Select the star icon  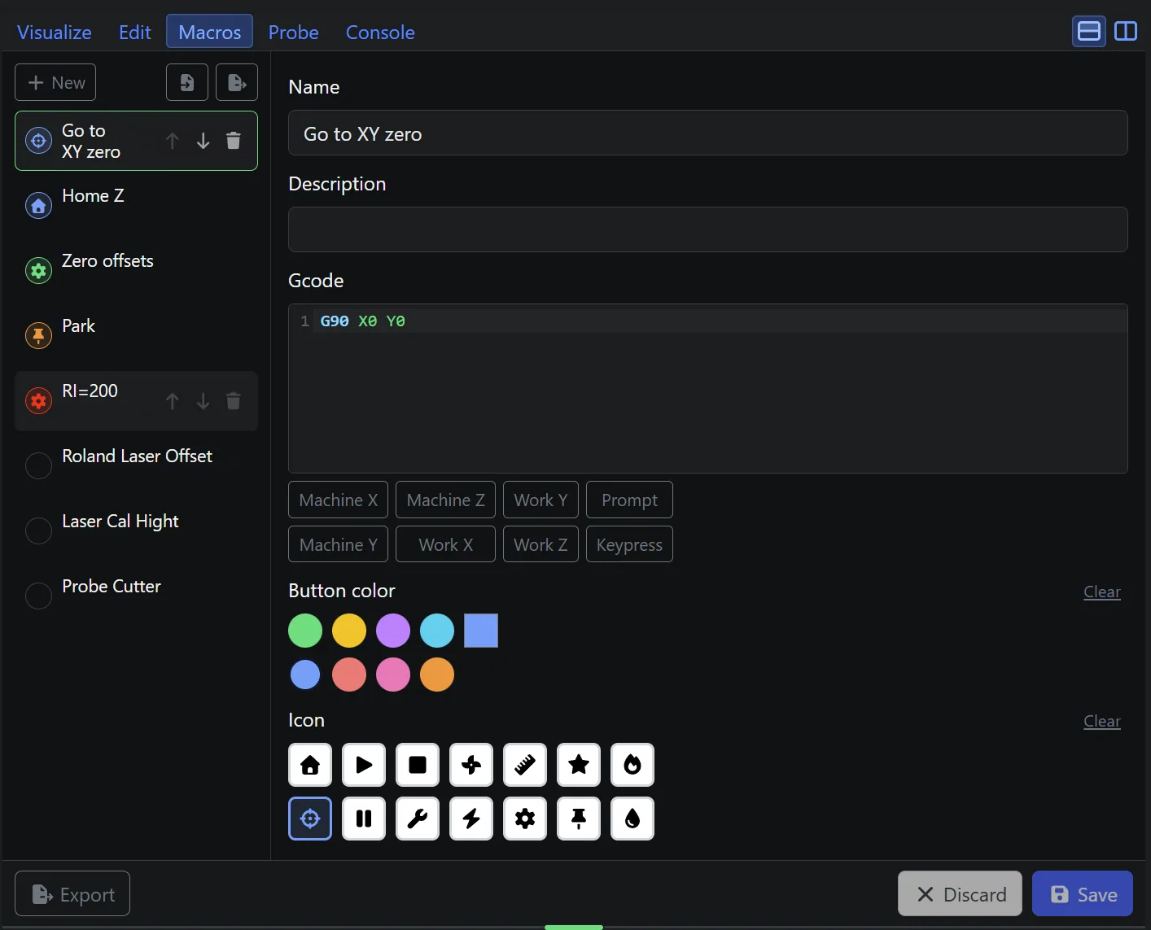pos(579,765)
